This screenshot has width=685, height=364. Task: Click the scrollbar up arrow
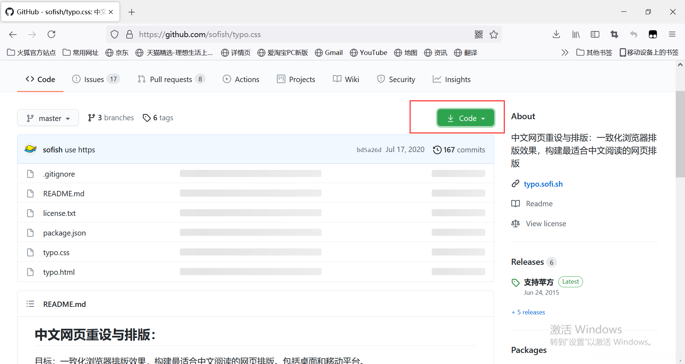tap(680, 65)
